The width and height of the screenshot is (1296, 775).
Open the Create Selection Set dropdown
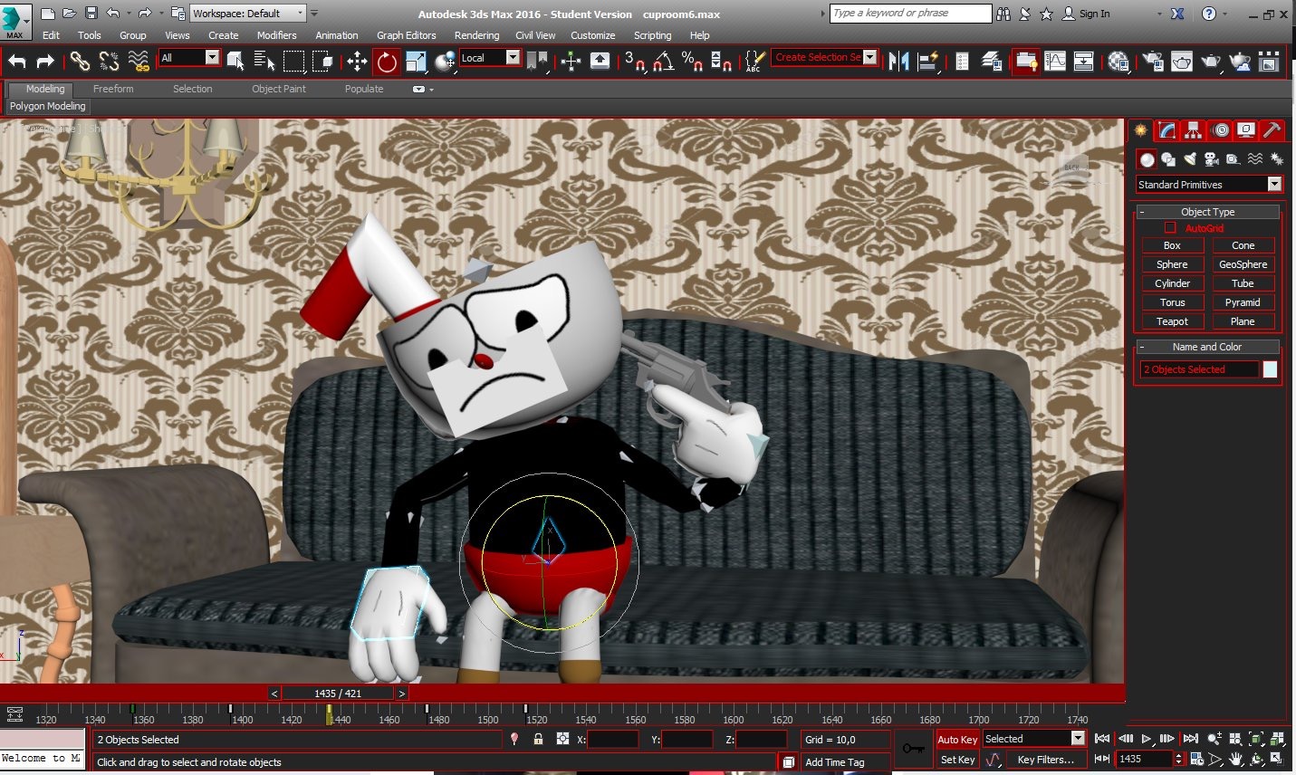pos(824,57)
